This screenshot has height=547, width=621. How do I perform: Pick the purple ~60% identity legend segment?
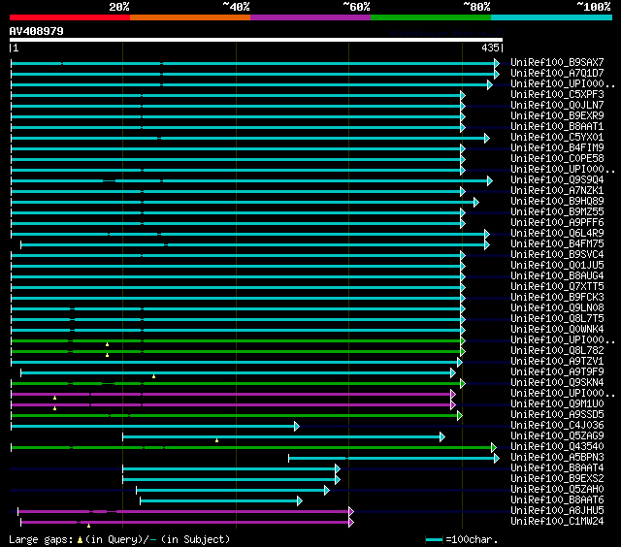click(310, 17)
